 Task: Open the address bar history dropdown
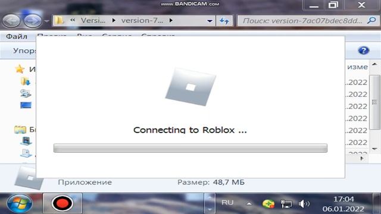(210, 21)
